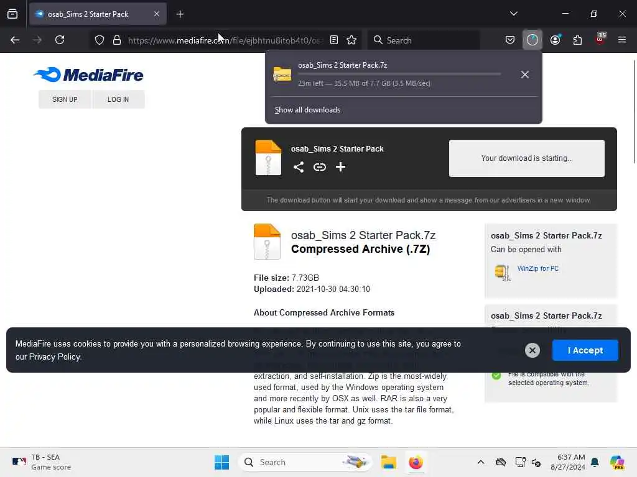This screenshot has height=477, width=637.
Task: Open the extensions puzzle icon
Action: pyautogui.click(x=577, y=40)
